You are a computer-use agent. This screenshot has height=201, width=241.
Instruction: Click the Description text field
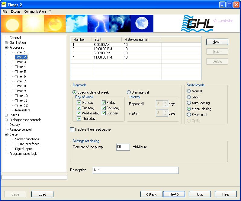pos(136,170)
